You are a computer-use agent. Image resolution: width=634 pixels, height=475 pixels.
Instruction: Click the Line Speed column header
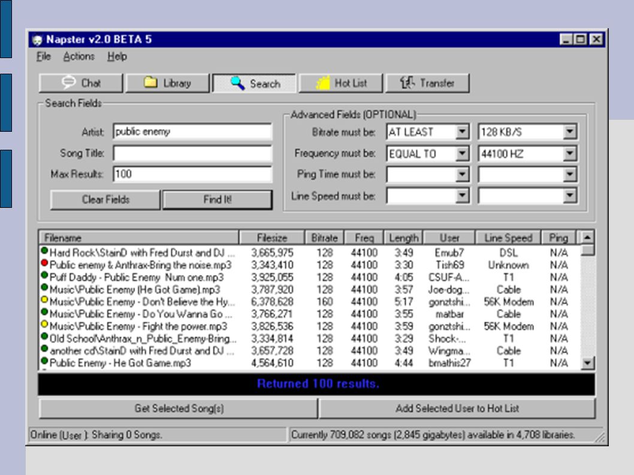[x=508, y=238]
